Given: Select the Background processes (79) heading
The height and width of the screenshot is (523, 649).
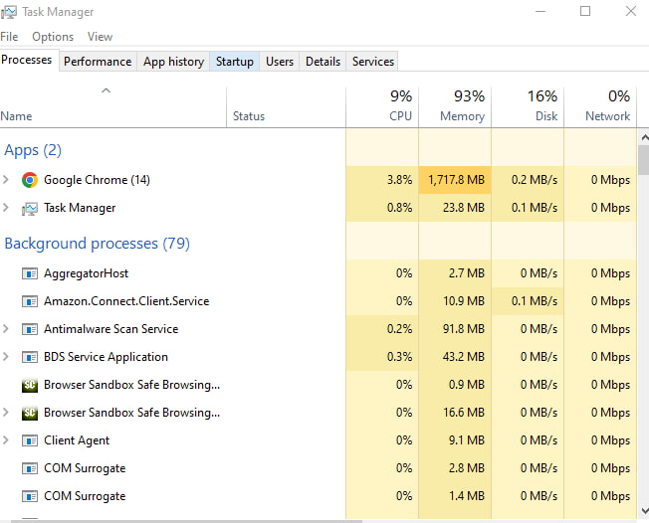Looking at the screenshot, I should click(97, 244).
